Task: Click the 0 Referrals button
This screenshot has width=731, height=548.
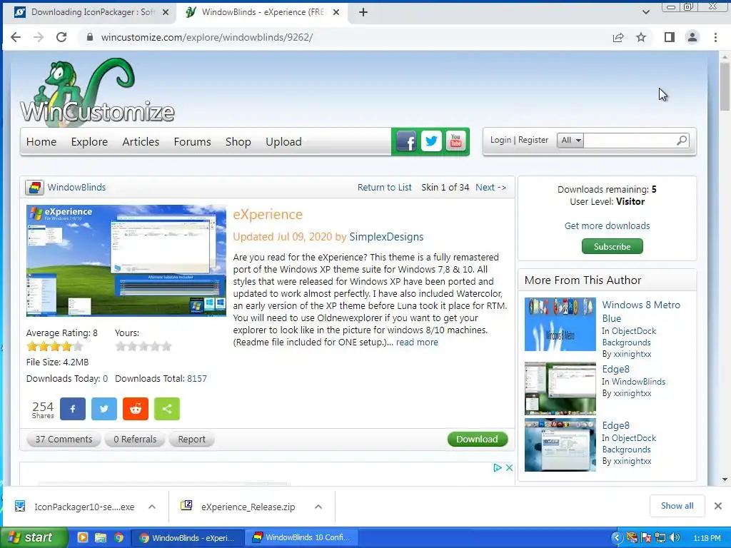Action: [x=135, y=439]
